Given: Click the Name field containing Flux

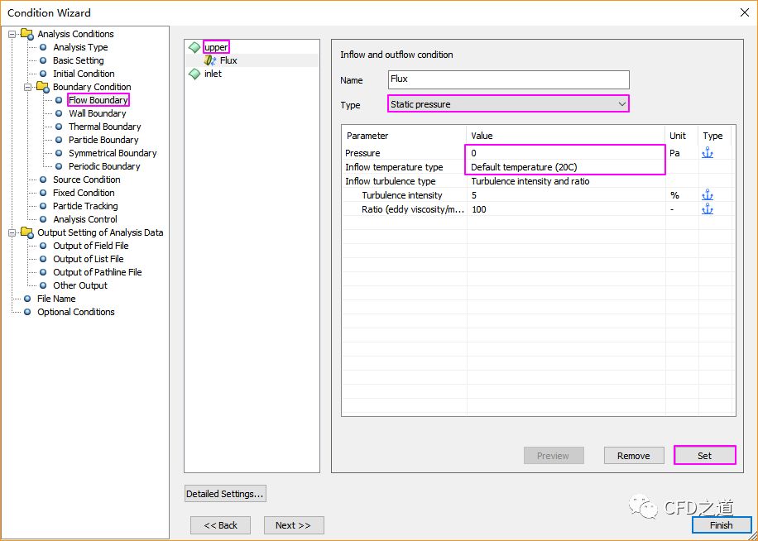Looking at the screenshot, I should (508, 79).
